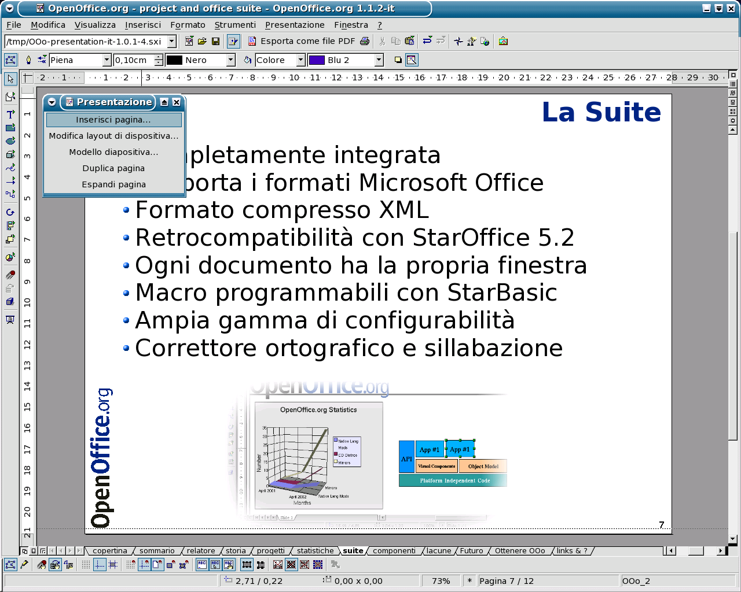Expand the line color dropdown showing Nero
This screenshot has width=741, height=592.
coord(230,60)
